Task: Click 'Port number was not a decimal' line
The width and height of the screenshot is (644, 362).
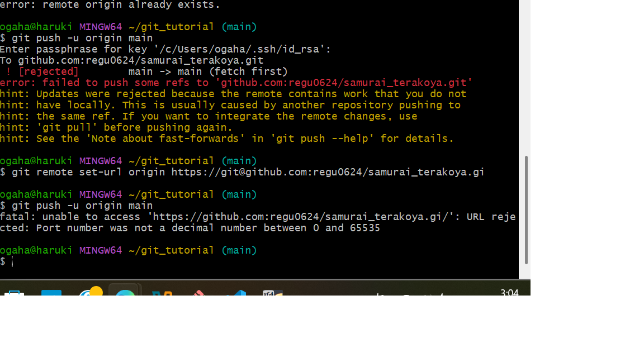Action: (x=190, y=228)
